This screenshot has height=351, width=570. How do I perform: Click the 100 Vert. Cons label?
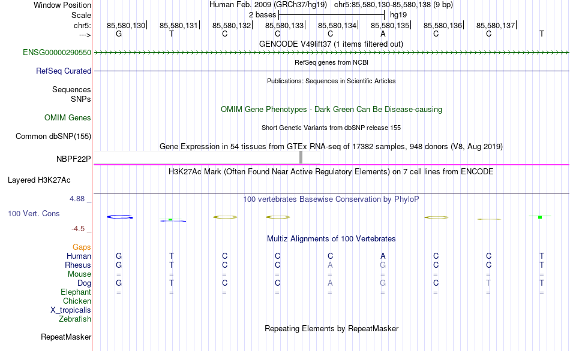34,214
